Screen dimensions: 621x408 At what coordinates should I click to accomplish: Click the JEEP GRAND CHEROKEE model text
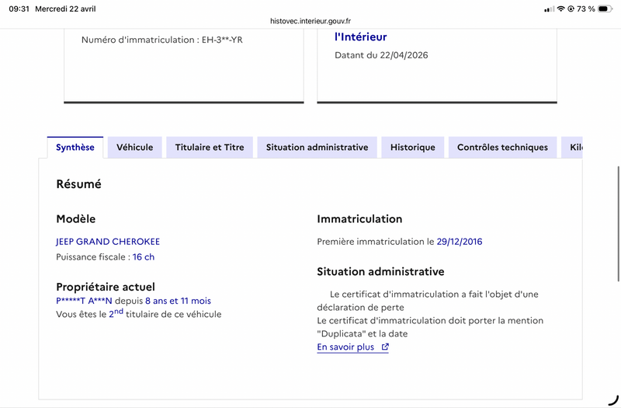click(x=108, y=242)
